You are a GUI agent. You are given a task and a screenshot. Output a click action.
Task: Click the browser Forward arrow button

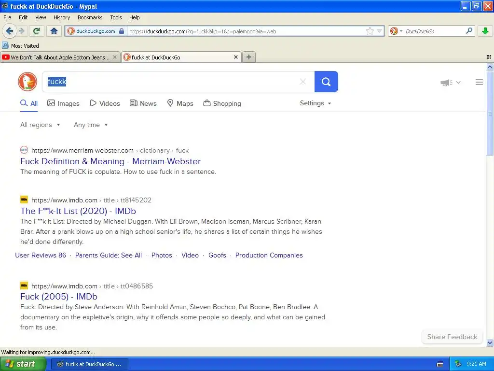pyautogui.click(x=21, y=31)
